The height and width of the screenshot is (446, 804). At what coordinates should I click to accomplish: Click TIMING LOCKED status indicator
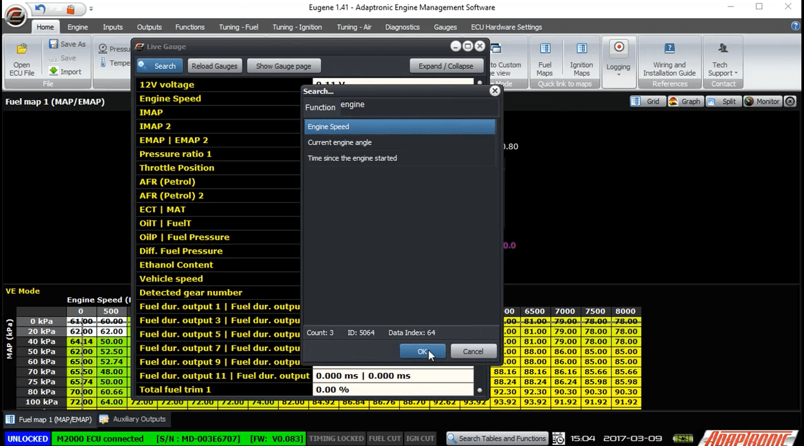(336, 438)
